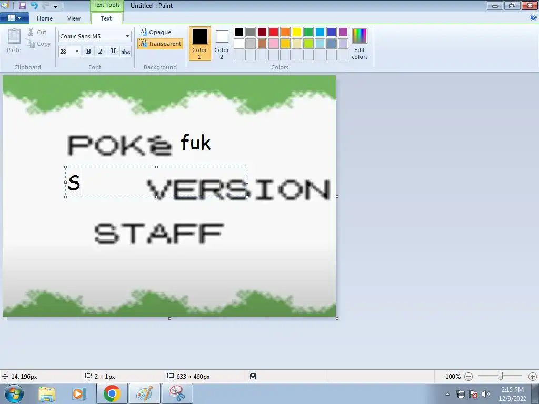
Task: Pick the green color swatch
Action: click(x=308, y=32)
